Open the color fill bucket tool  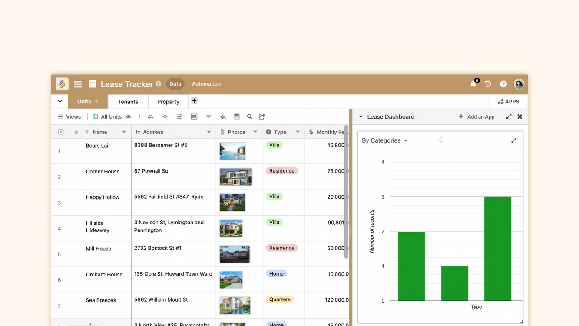[x=223, y=116]
